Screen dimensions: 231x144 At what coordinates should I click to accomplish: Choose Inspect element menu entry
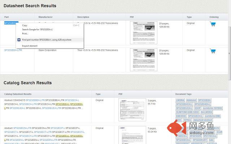(50, 46)
